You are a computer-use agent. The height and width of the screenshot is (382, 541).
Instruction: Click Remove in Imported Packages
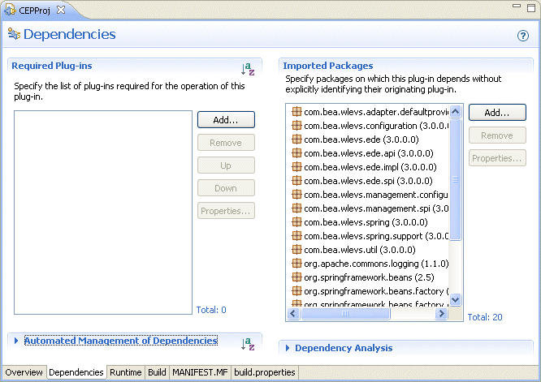pyautogui.click(x=497, y=135)
